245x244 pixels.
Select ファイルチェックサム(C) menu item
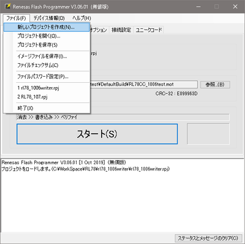(47, 65)
